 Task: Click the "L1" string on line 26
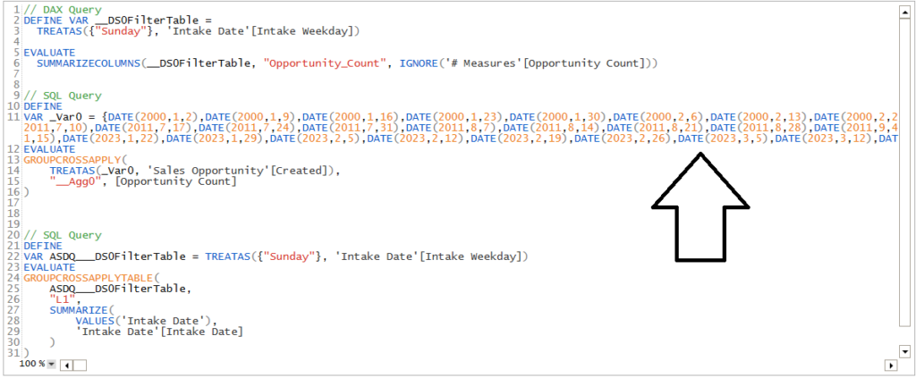point(62,299)
